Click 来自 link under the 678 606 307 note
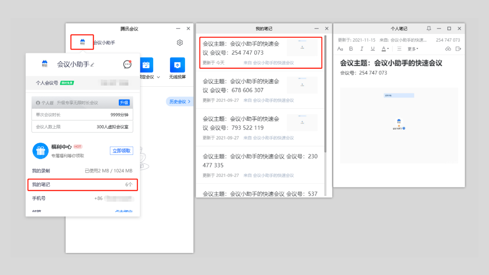489x275 pixels. coord(269,100)
